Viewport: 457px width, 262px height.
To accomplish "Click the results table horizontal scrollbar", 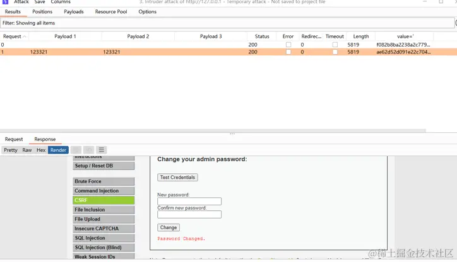I will click(213, 130).
